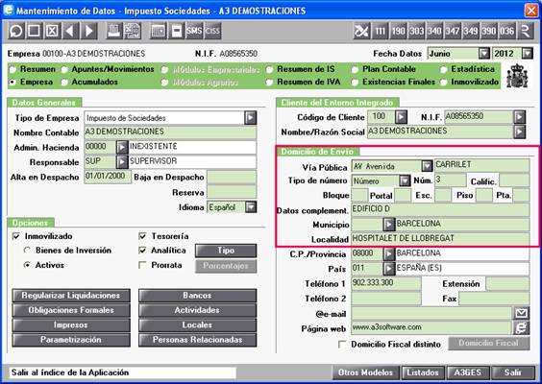The height and width of the screenshot is (384, 542).
Task: Toggle the Tesorería checkbox
Action: coord(142,236)
